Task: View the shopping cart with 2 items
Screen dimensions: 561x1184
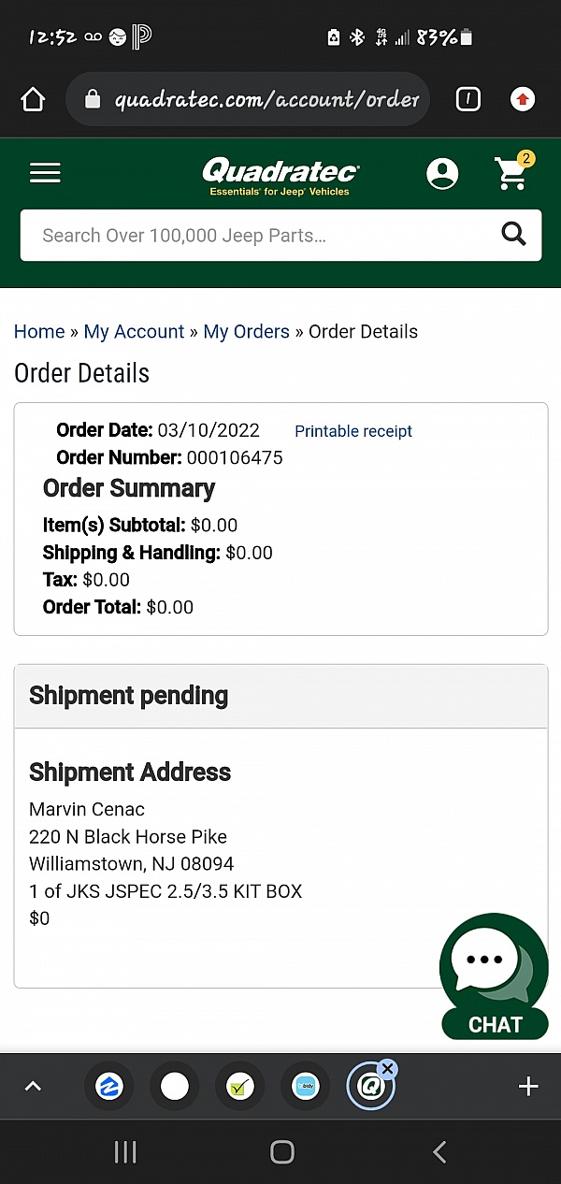Action: pos(511,173)
